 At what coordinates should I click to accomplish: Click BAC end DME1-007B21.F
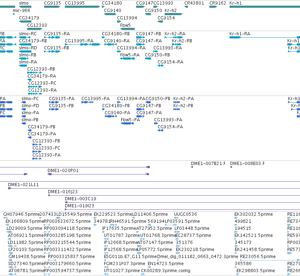point(208,164)
